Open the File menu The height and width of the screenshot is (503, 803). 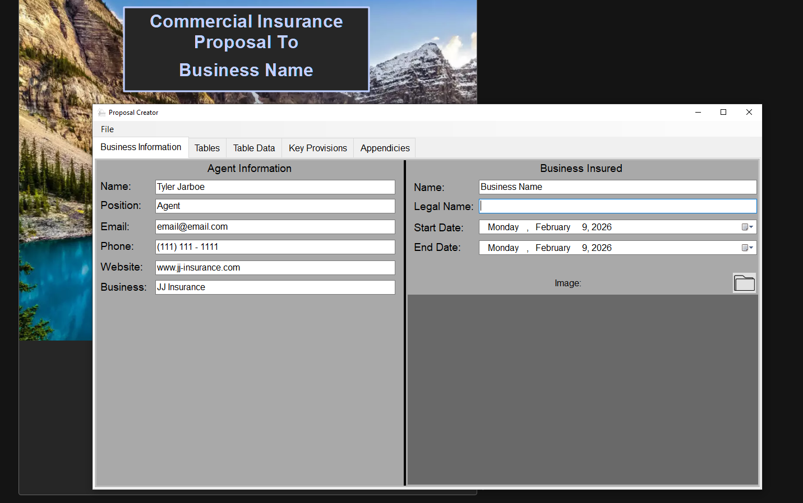107,129
